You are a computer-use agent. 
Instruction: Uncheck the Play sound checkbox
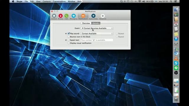69,33
